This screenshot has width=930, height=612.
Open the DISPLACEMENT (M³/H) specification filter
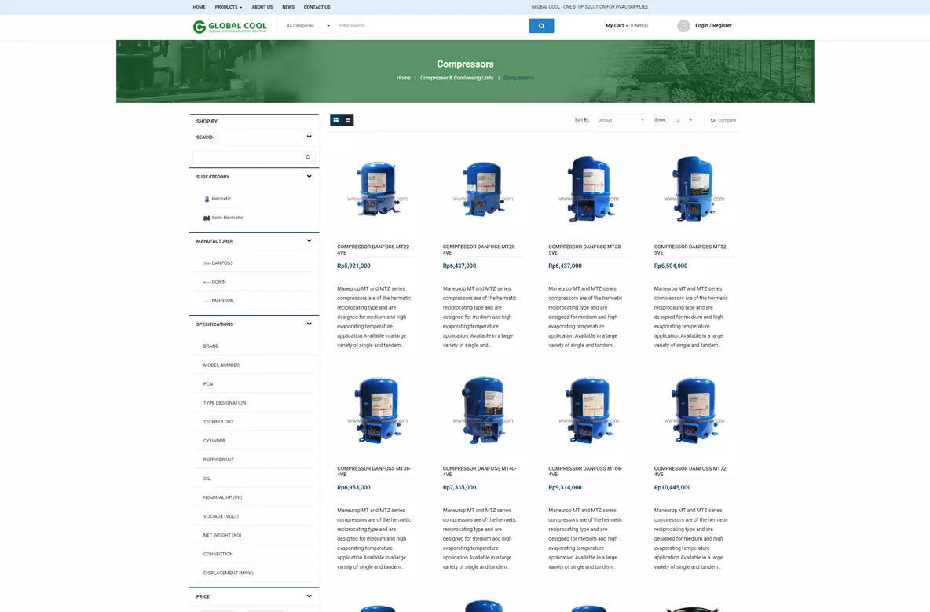[229, 574]
